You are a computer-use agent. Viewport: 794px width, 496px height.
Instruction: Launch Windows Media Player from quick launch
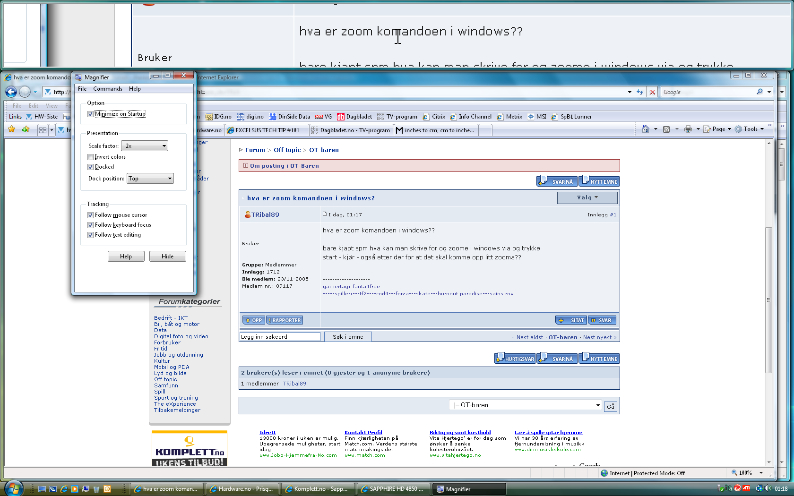pyautogui.click(x=75, y=489)
